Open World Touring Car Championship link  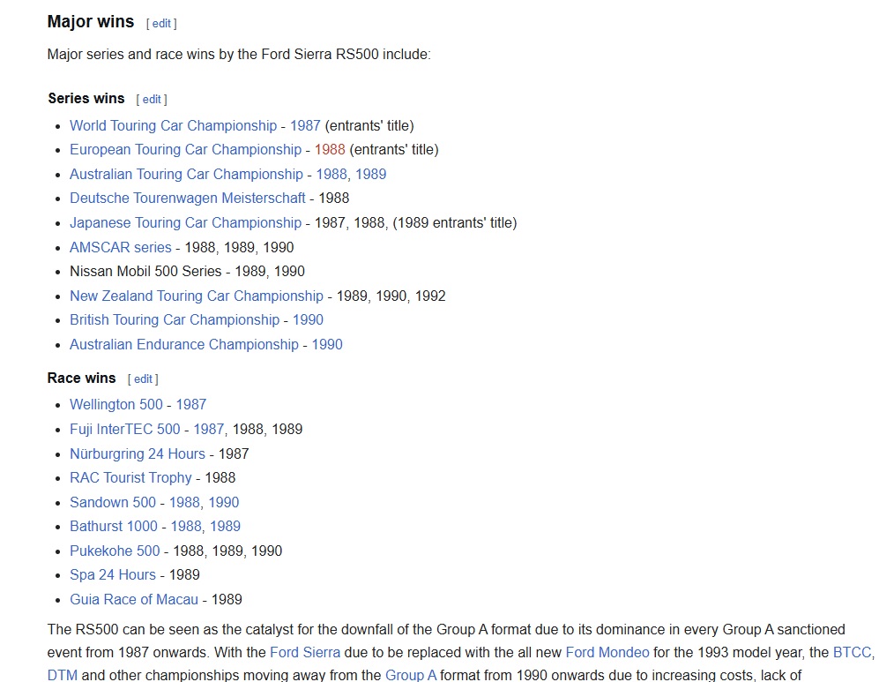[173, 125]
